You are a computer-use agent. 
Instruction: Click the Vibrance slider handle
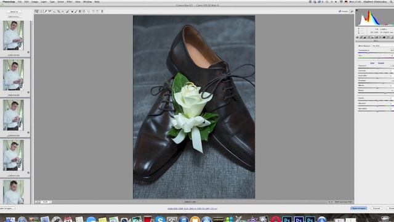click(377, 105)
